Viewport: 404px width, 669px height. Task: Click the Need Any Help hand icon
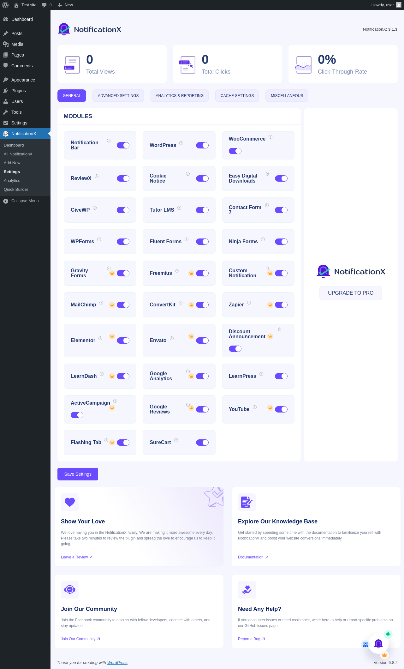point(247,590)
